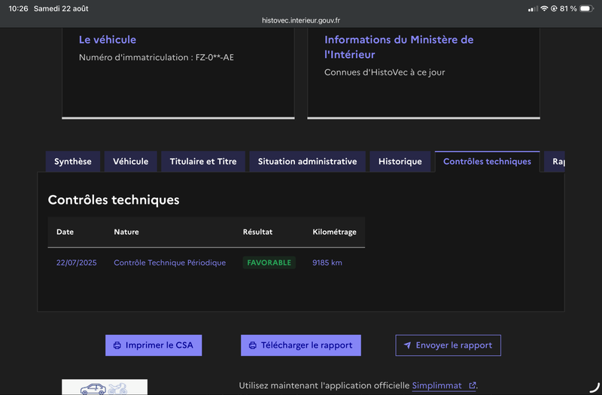Select the Situation administrative tab
This screenshot has height=395, width=602.
(307, 162)
